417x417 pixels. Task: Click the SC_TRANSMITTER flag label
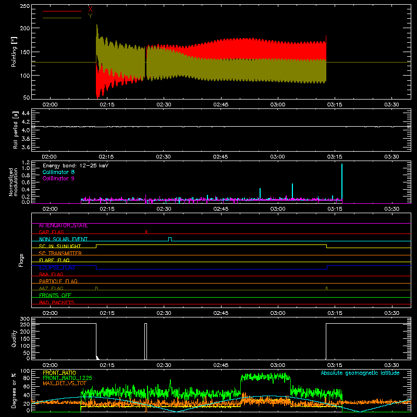pyautogui.click(x=60, y=253)
